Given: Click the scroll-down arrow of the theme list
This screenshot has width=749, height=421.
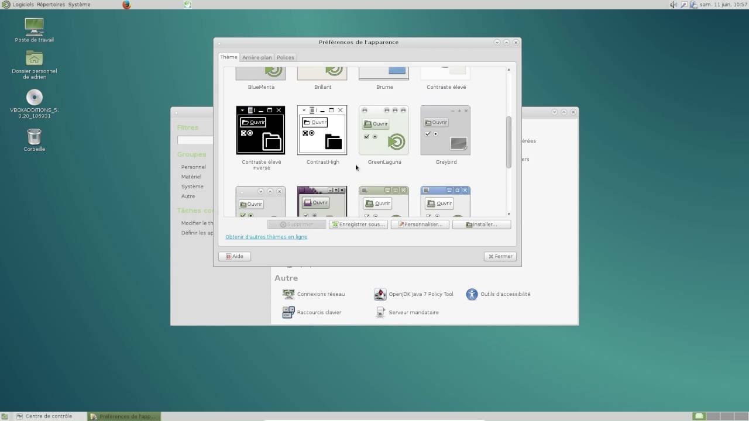Looking at the screenshot, I should (x=509, y=214).
